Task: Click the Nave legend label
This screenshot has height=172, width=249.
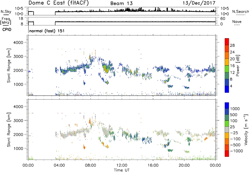Action: tap(237, 22)
